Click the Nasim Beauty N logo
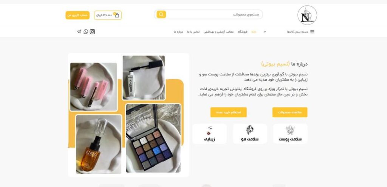The width and height of the screenshot is (387, 187). tap(307, 15)
